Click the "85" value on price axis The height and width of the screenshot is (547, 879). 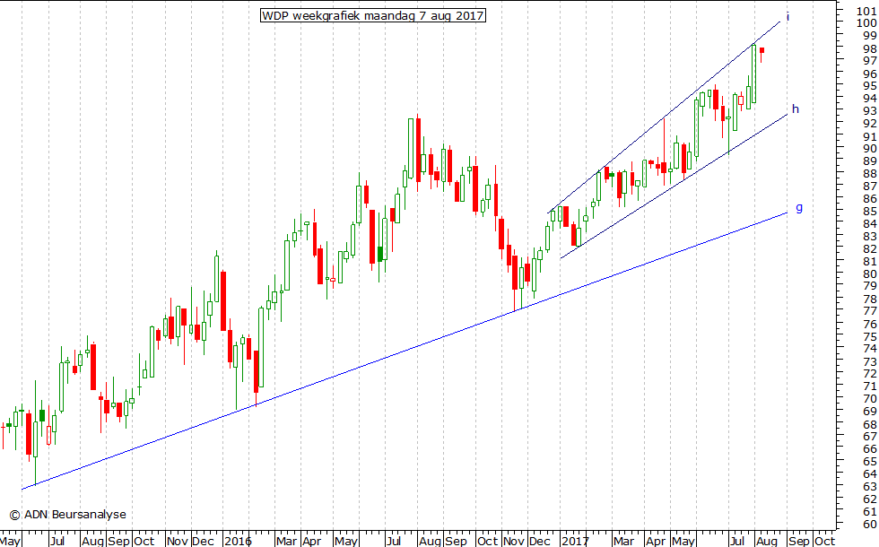[870, 212]
